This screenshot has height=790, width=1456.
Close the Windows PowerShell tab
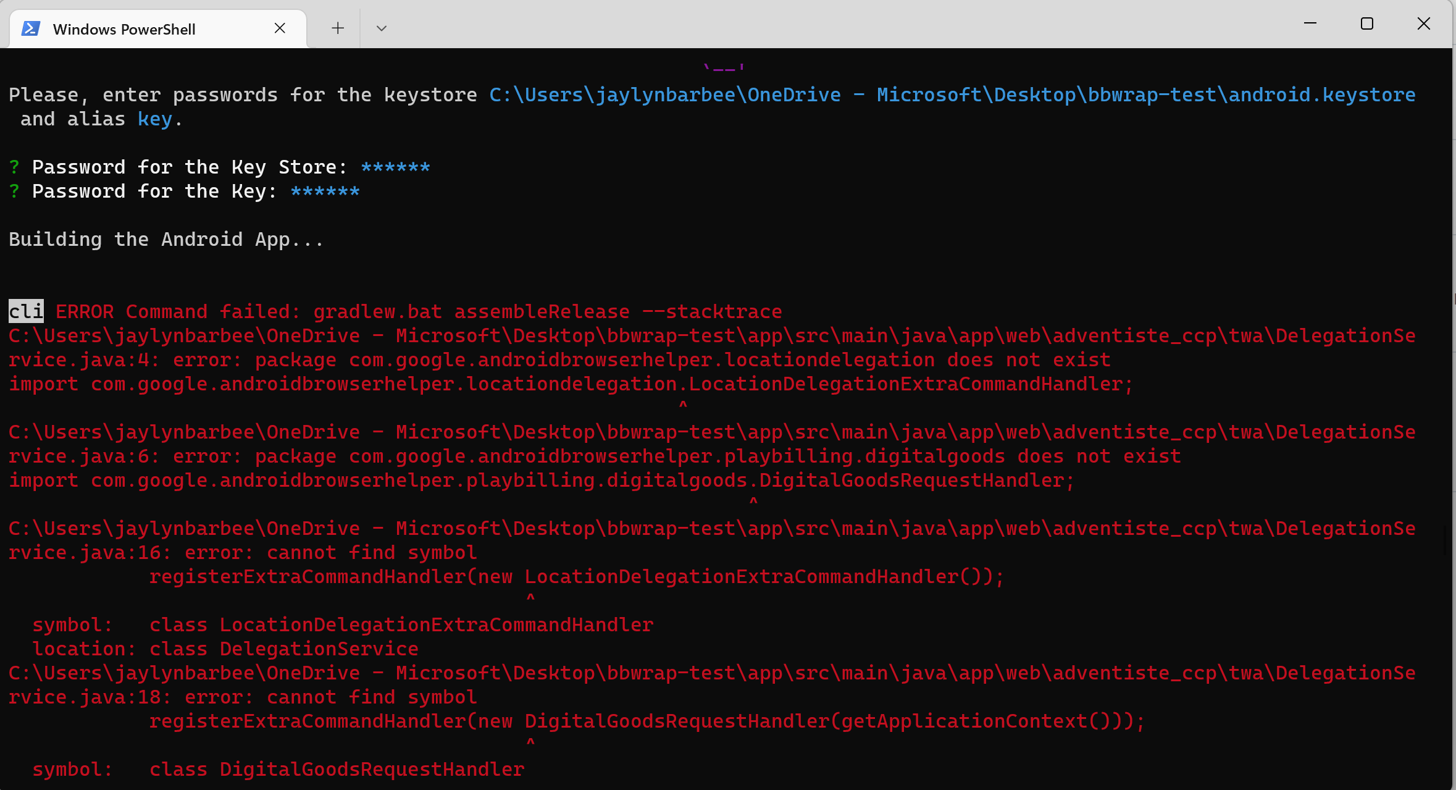pyautogui.click(x=280, y=28)
